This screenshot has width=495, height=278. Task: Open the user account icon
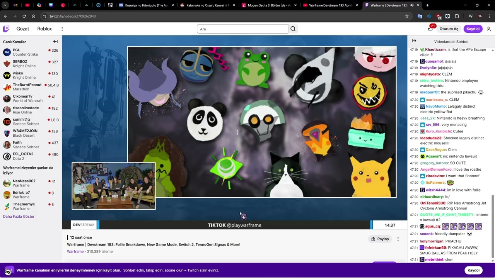pyautogui.click(x=489, y=29)
